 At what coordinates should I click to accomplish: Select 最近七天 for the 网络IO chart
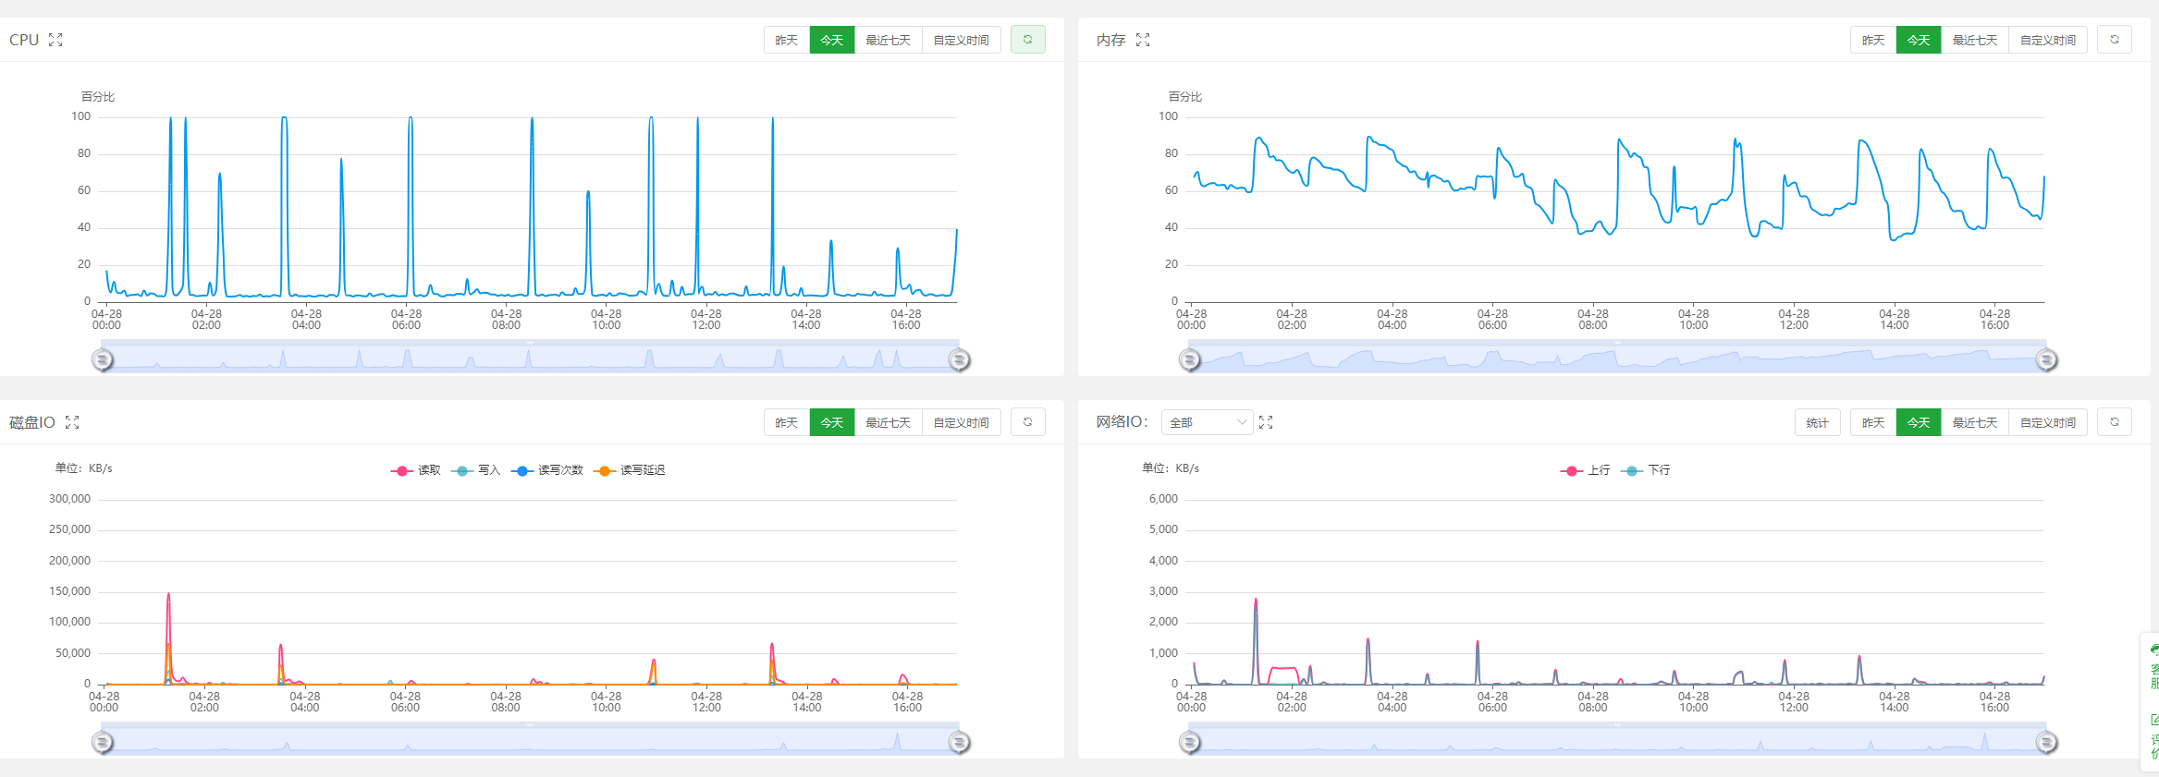tap(1975, 422)
